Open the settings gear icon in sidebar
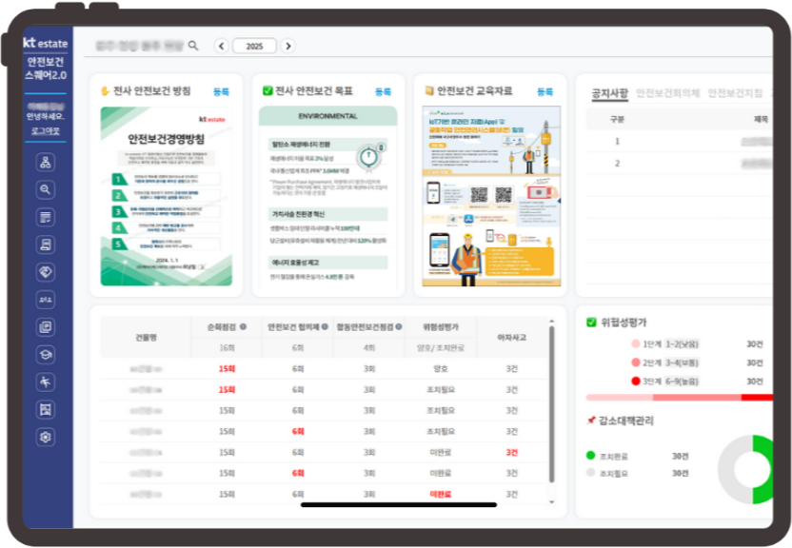Image resolution: width=792 pixels, height=548 pixels. point(45,437)
